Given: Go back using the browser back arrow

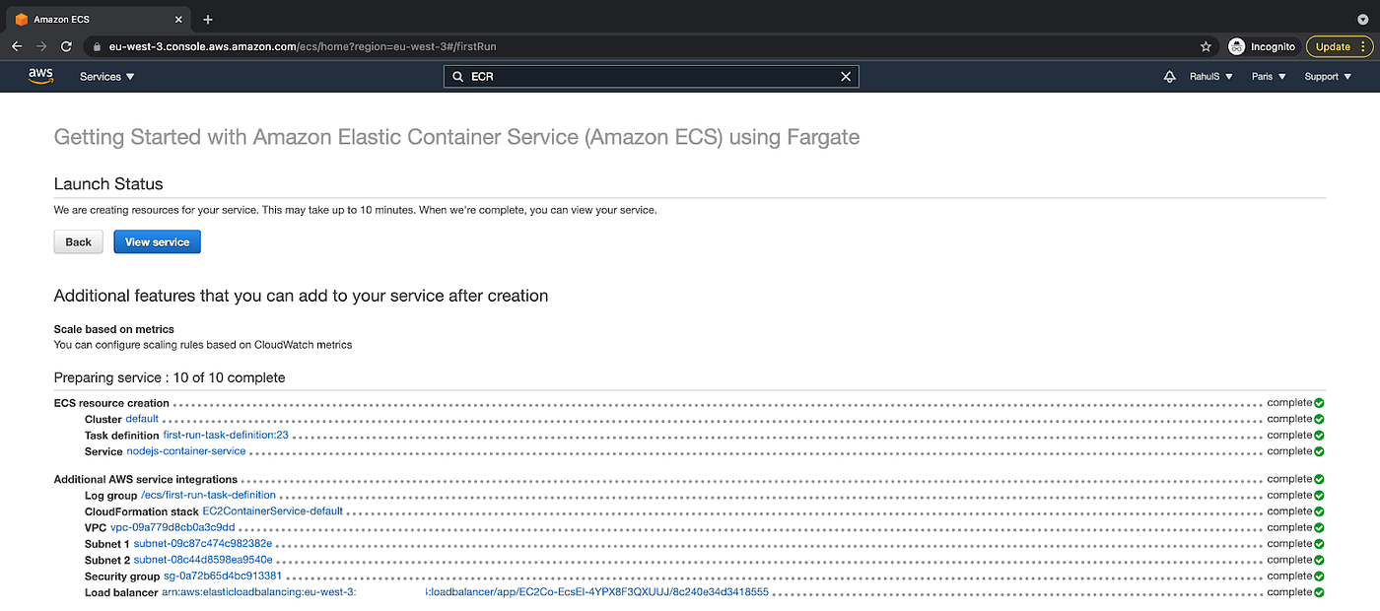Looking at the screenshot, I should coord(17,46).
